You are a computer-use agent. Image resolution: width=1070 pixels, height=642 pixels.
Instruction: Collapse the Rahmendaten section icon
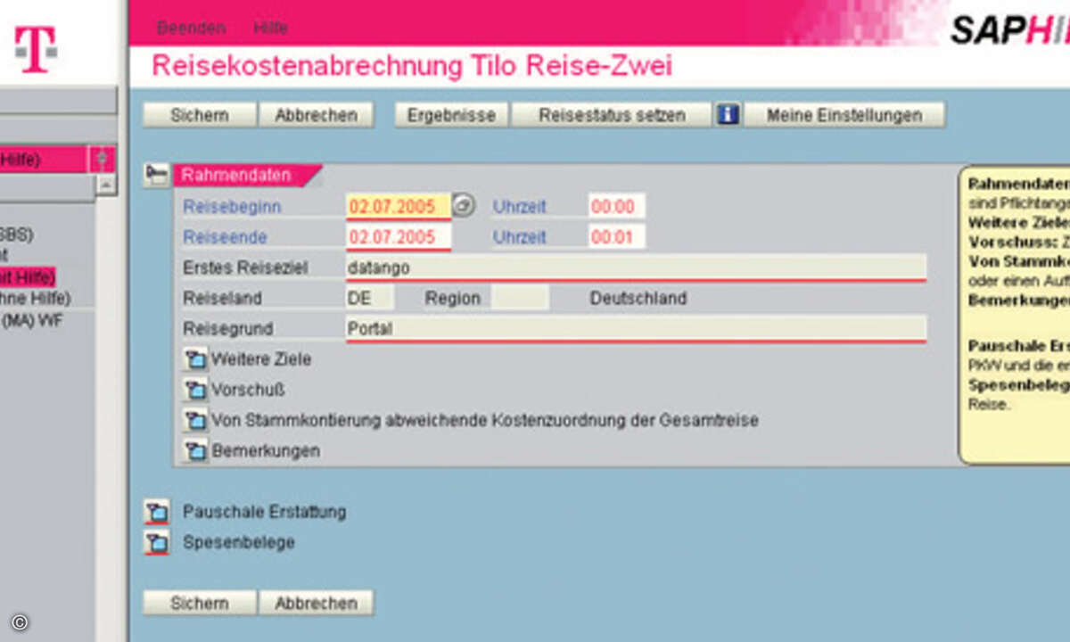[x=156, y=175]
